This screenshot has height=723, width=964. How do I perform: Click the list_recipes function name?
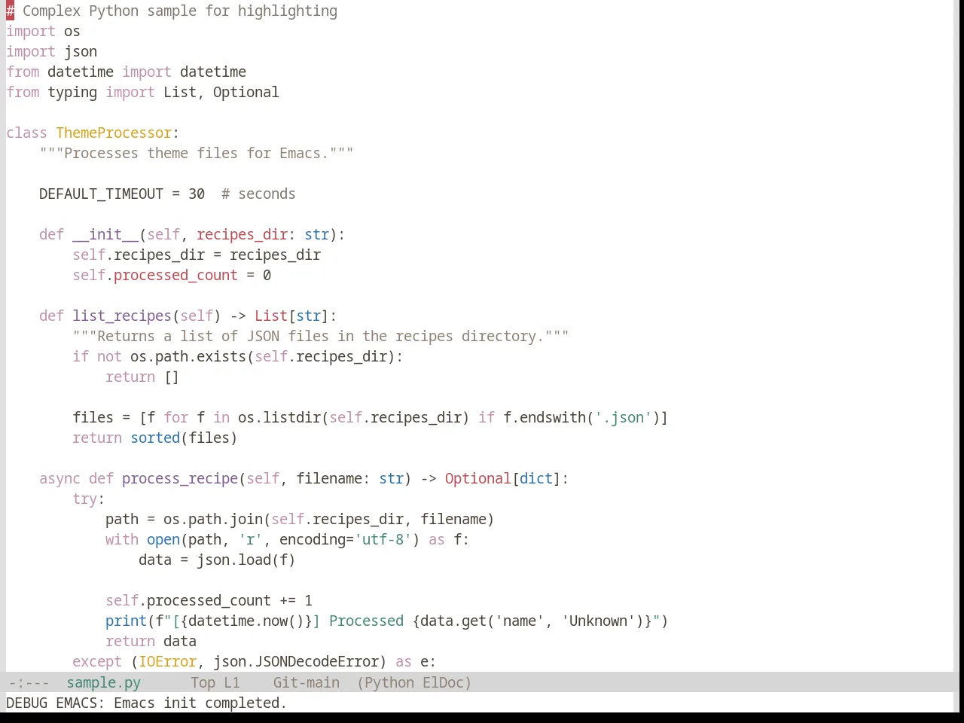click(x=122, y=316)
